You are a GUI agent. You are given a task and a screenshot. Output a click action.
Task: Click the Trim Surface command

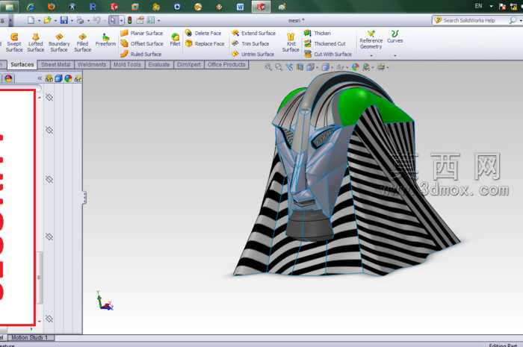point(250,43)
